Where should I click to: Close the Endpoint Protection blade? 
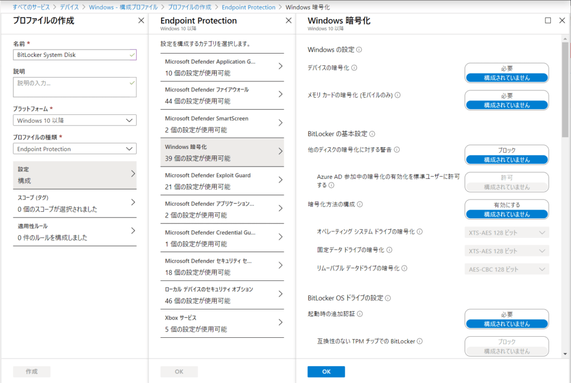[x=288, y=21]
